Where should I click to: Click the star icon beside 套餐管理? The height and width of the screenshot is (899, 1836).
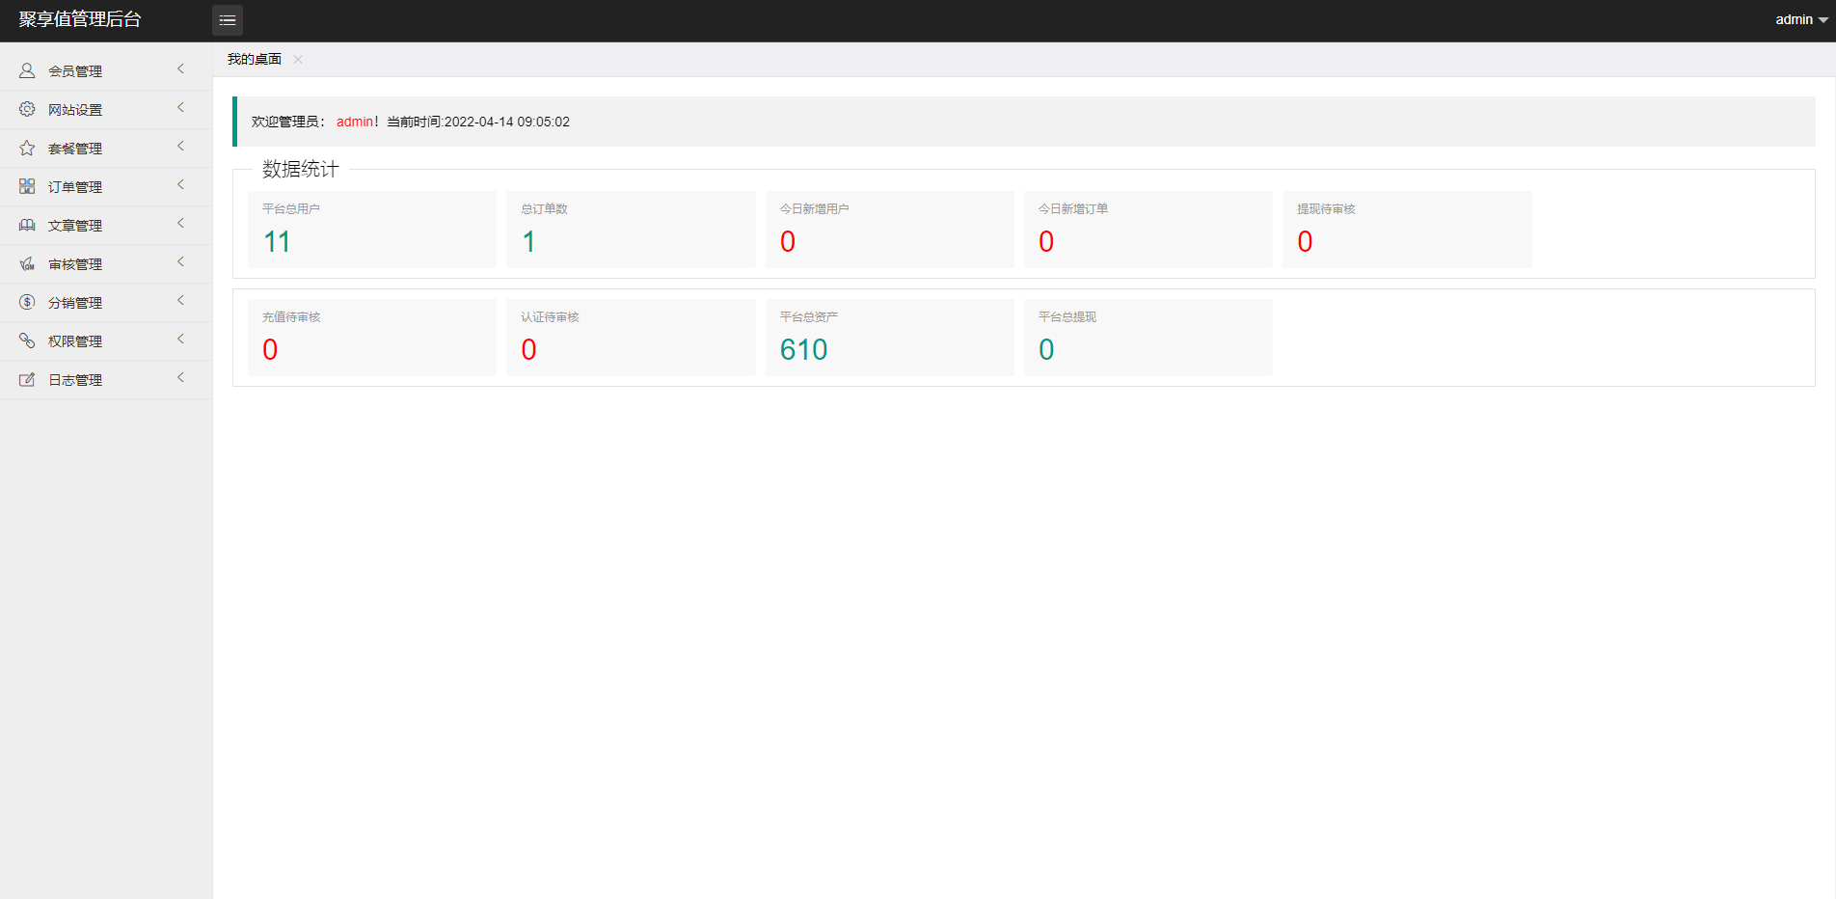[x=27, y=148]
